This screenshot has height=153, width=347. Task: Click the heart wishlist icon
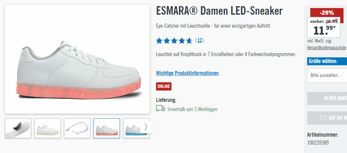coord(323,118)
